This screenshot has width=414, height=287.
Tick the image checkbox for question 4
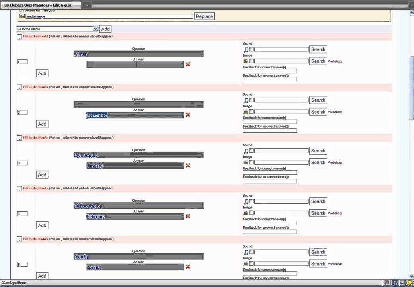[x=251, y=213]
